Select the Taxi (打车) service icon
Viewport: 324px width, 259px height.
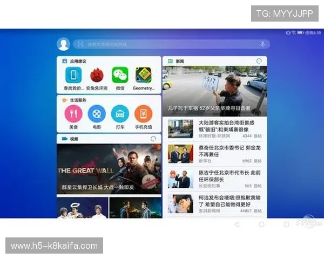[120, 114]
